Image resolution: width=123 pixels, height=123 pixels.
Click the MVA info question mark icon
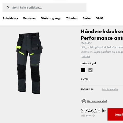pyautogui.click(x=94, y=116)
